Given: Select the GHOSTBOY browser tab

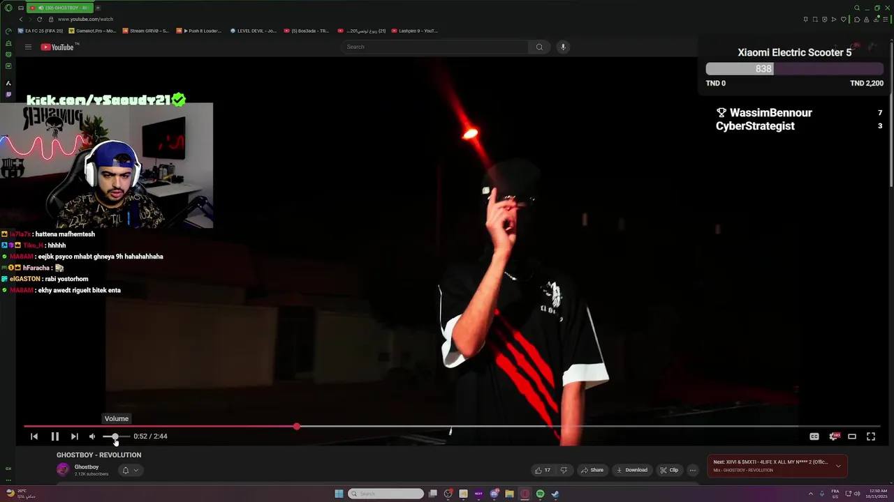Looking at the screenshot, I should tap(60, 8).
